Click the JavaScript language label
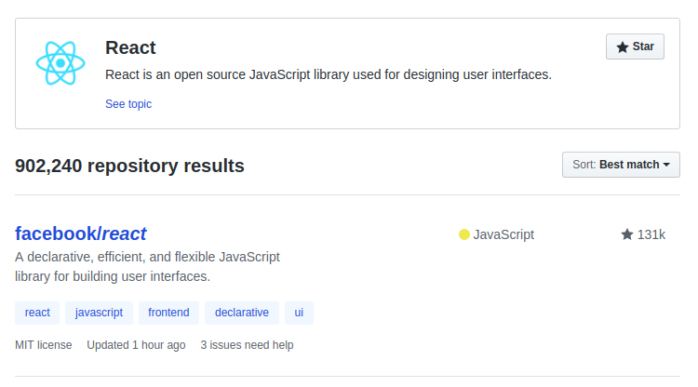 click(503, 234)
